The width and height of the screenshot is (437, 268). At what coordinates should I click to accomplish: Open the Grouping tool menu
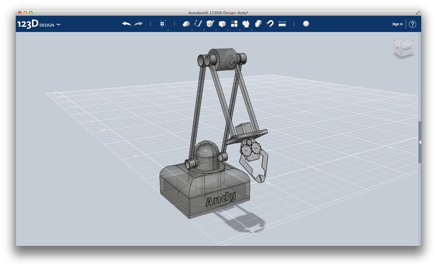point(246,24)
